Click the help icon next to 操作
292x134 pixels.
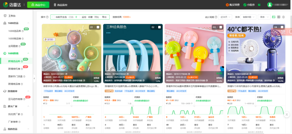pos(47,17)
